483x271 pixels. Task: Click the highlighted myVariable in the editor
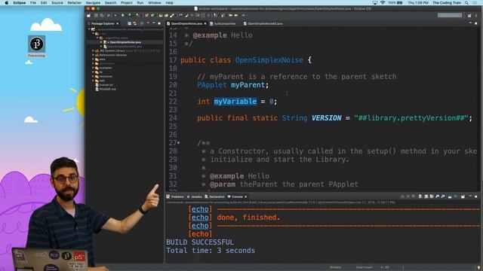click(235, 102)
